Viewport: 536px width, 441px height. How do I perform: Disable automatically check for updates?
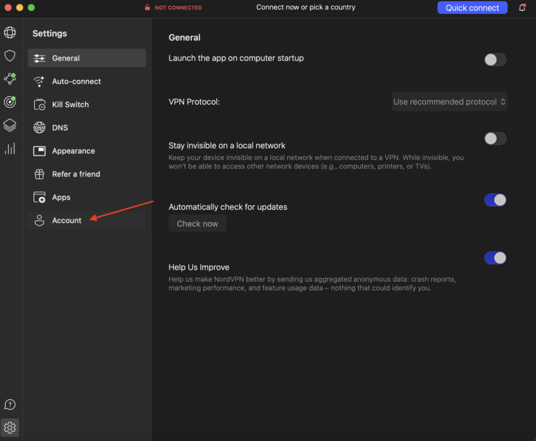tap(495, 200)
